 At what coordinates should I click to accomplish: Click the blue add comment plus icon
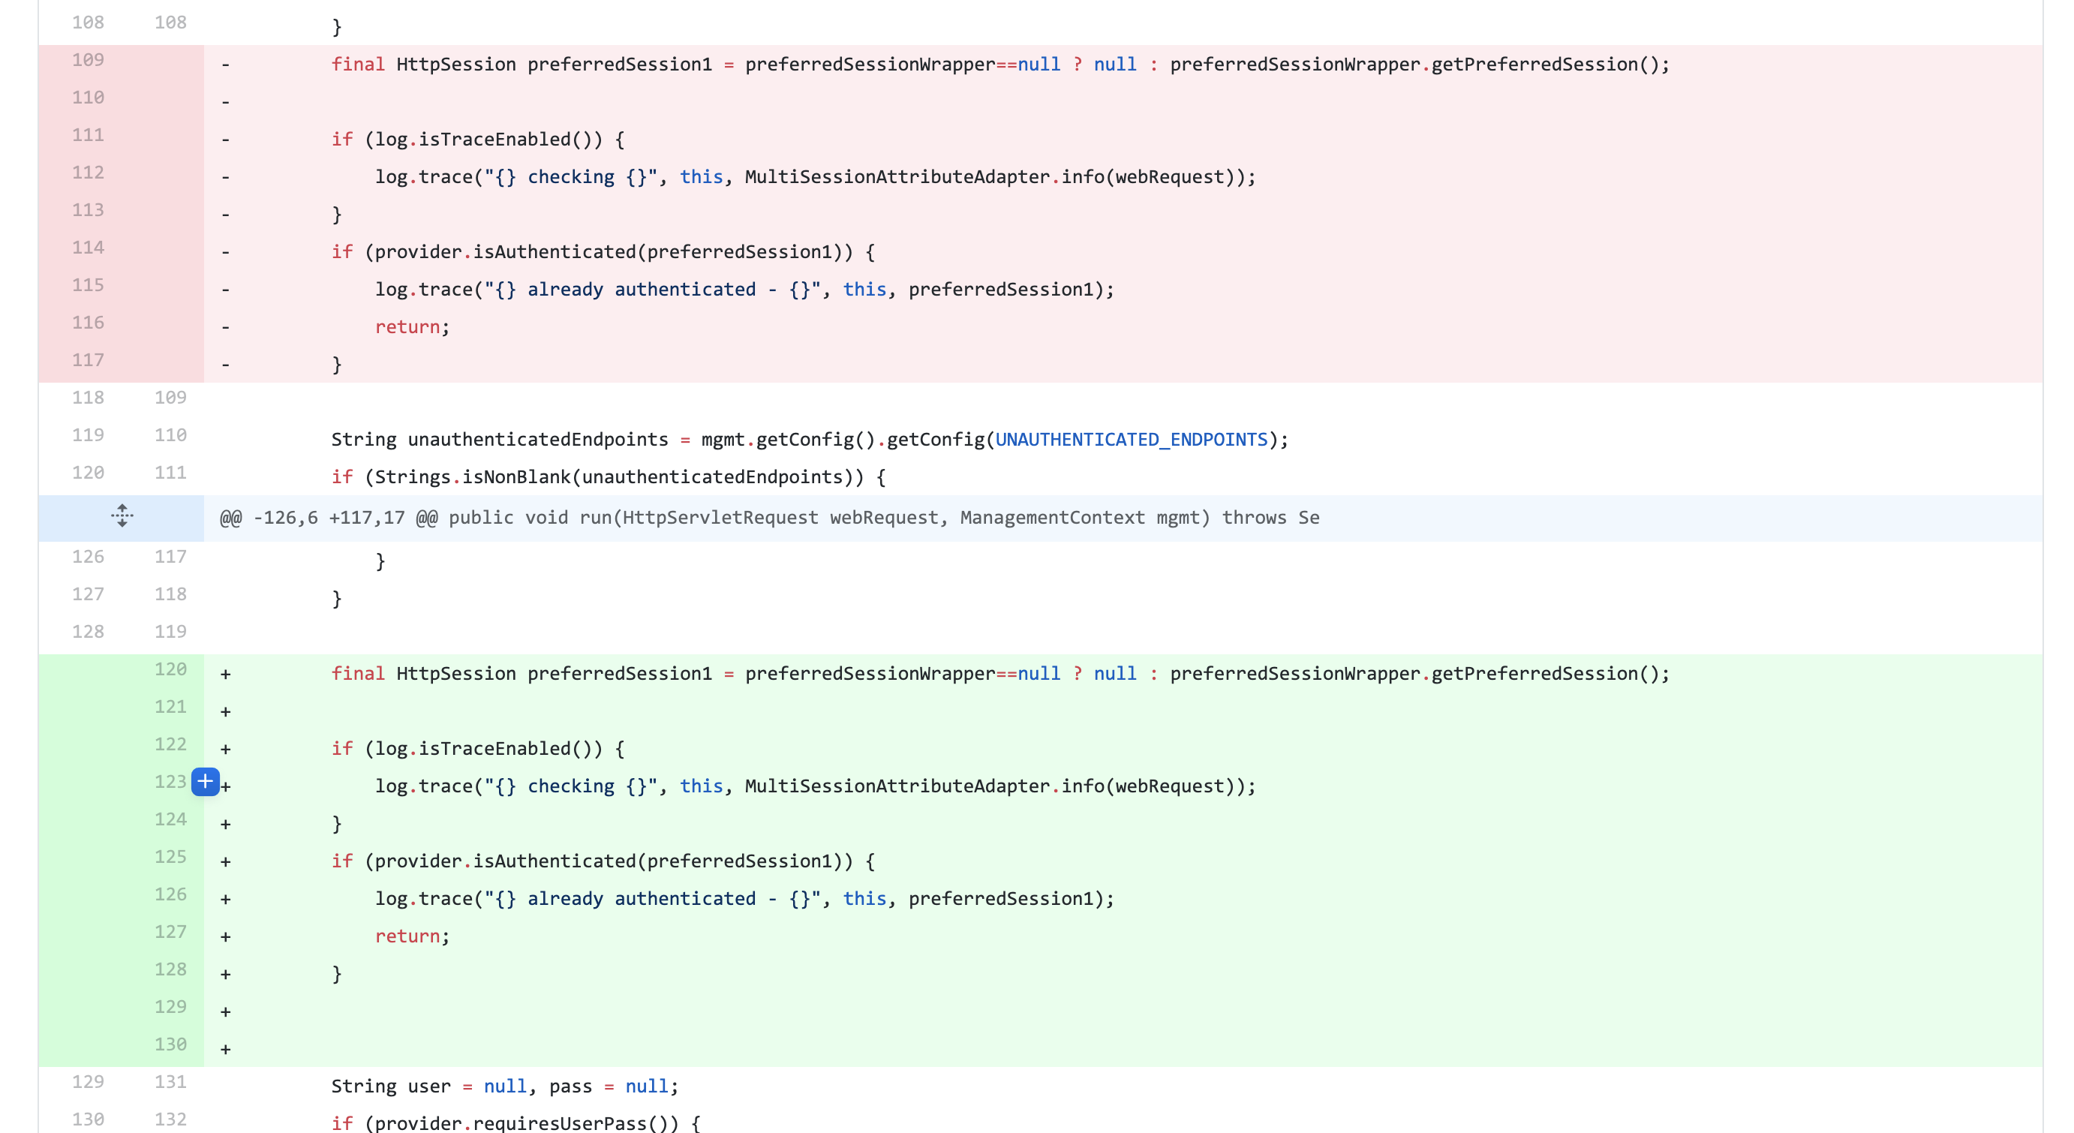pos(206,781)
